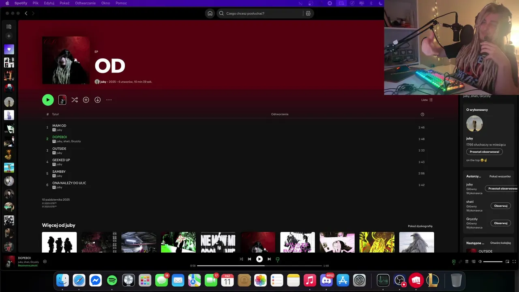Image resolution: width=519 pixels, height=292 pixels.
Task: Click Otwórz kolejkę link
Action: (x=500, y=243)
